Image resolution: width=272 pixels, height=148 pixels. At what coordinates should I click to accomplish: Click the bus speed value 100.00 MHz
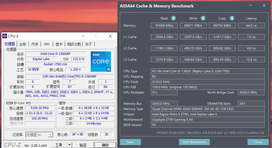(40, 119)
